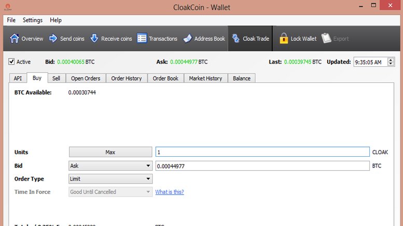
Task: Maximize the CloakCoin Wallet window
Action: click(373, 5)
